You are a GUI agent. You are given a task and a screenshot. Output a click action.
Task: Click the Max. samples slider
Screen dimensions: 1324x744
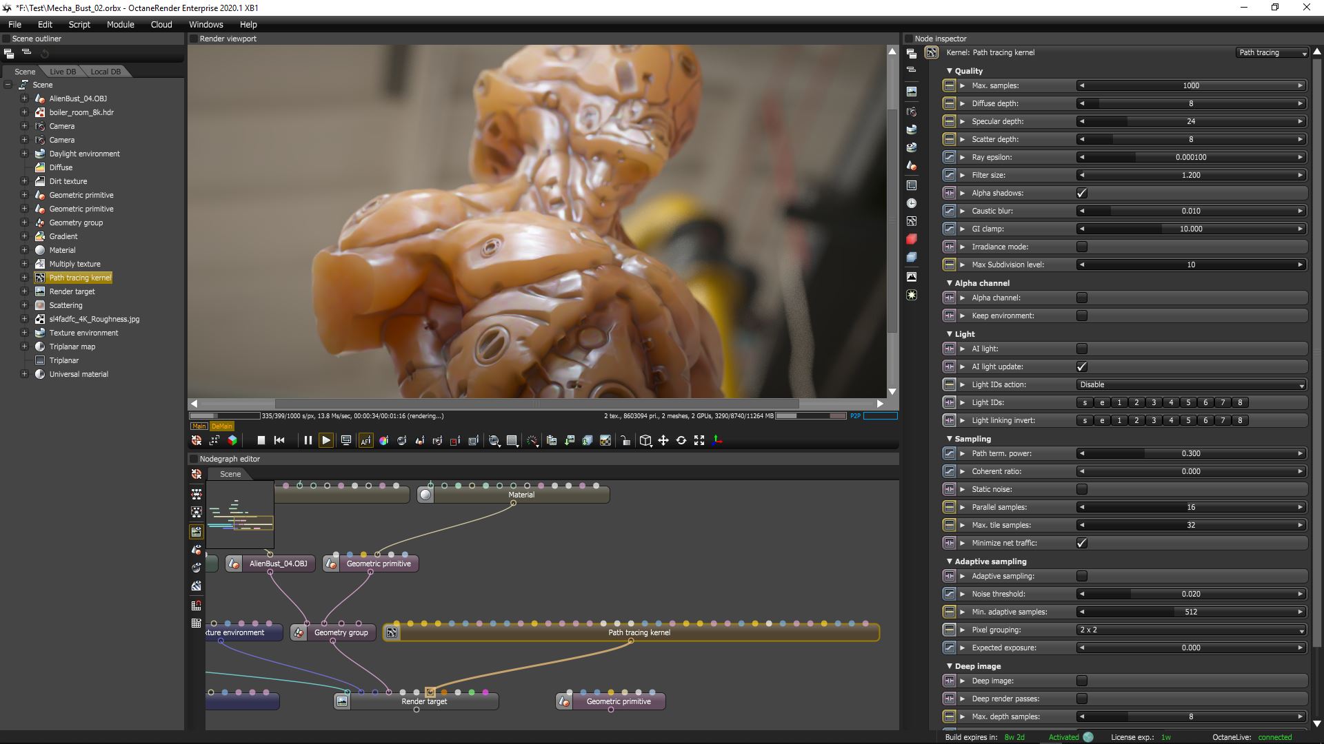(x=1191, y=85)
